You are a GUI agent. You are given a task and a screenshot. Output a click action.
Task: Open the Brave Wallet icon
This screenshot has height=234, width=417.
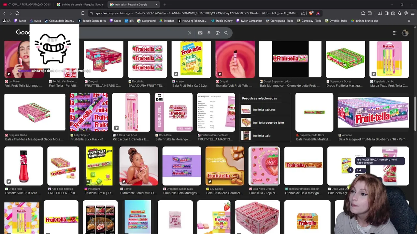coord(393,13)
